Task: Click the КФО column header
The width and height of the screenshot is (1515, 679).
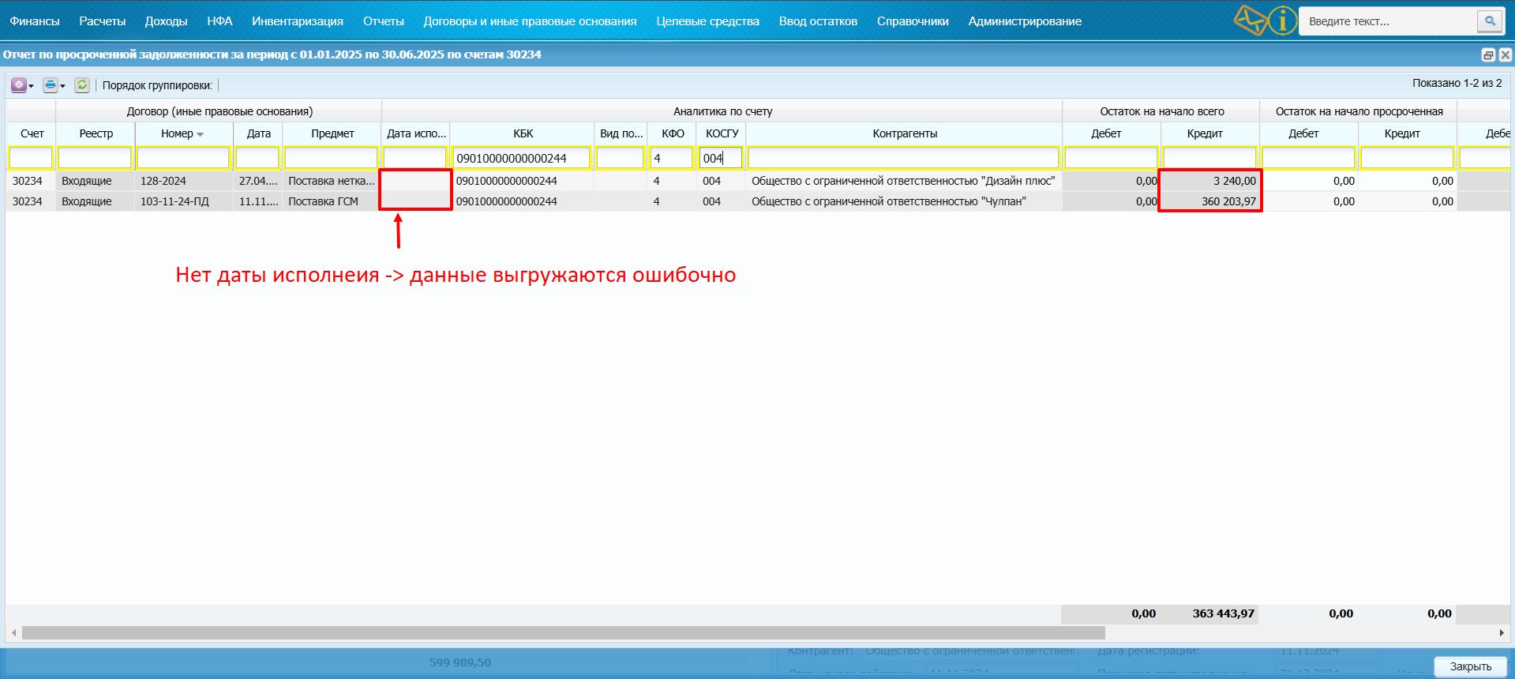Action: point(673,133)
